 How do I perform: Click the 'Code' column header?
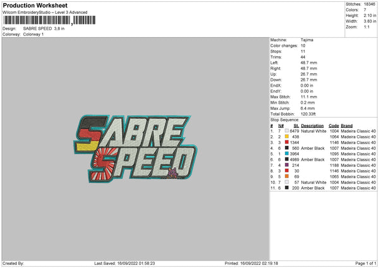(x=334, y=126)
